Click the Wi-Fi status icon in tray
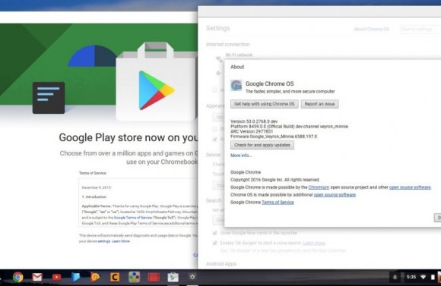The width and height of the screenshot is (441, 286). [423, 277]
